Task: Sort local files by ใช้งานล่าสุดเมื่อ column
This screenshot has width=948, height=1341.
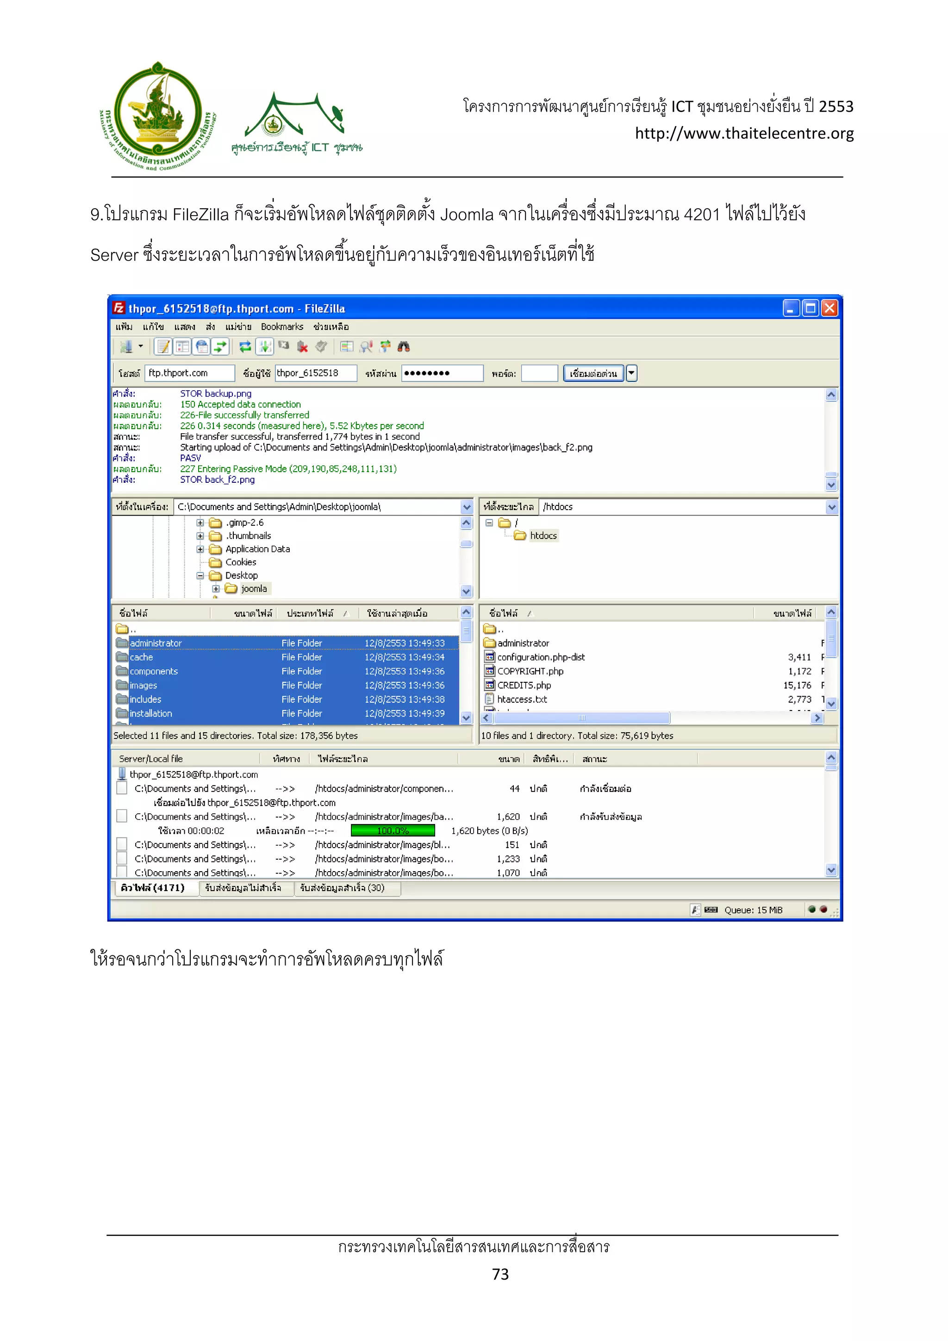Action: 408,613
